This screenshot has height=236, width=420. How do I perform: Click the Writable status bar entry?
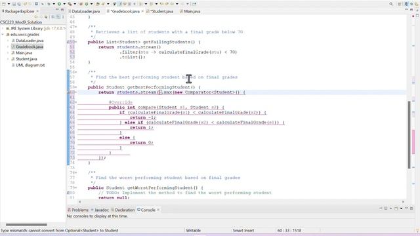coord(193,230)
